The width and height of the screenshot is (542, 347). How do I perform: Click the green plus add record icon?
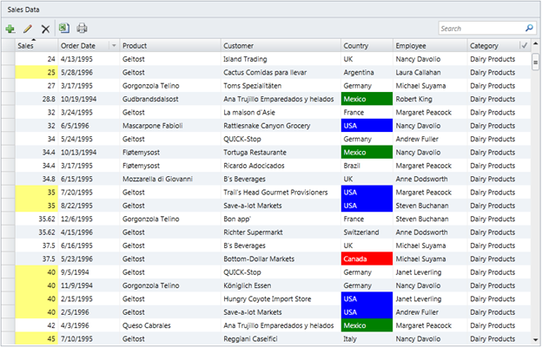click(10, 29)
